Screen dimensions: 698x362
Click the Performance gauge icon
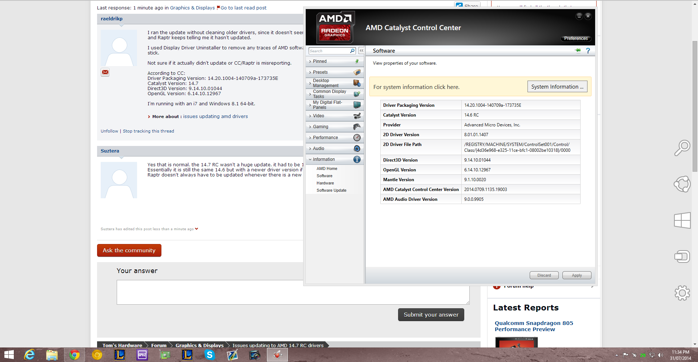click(x=357, y=138)
